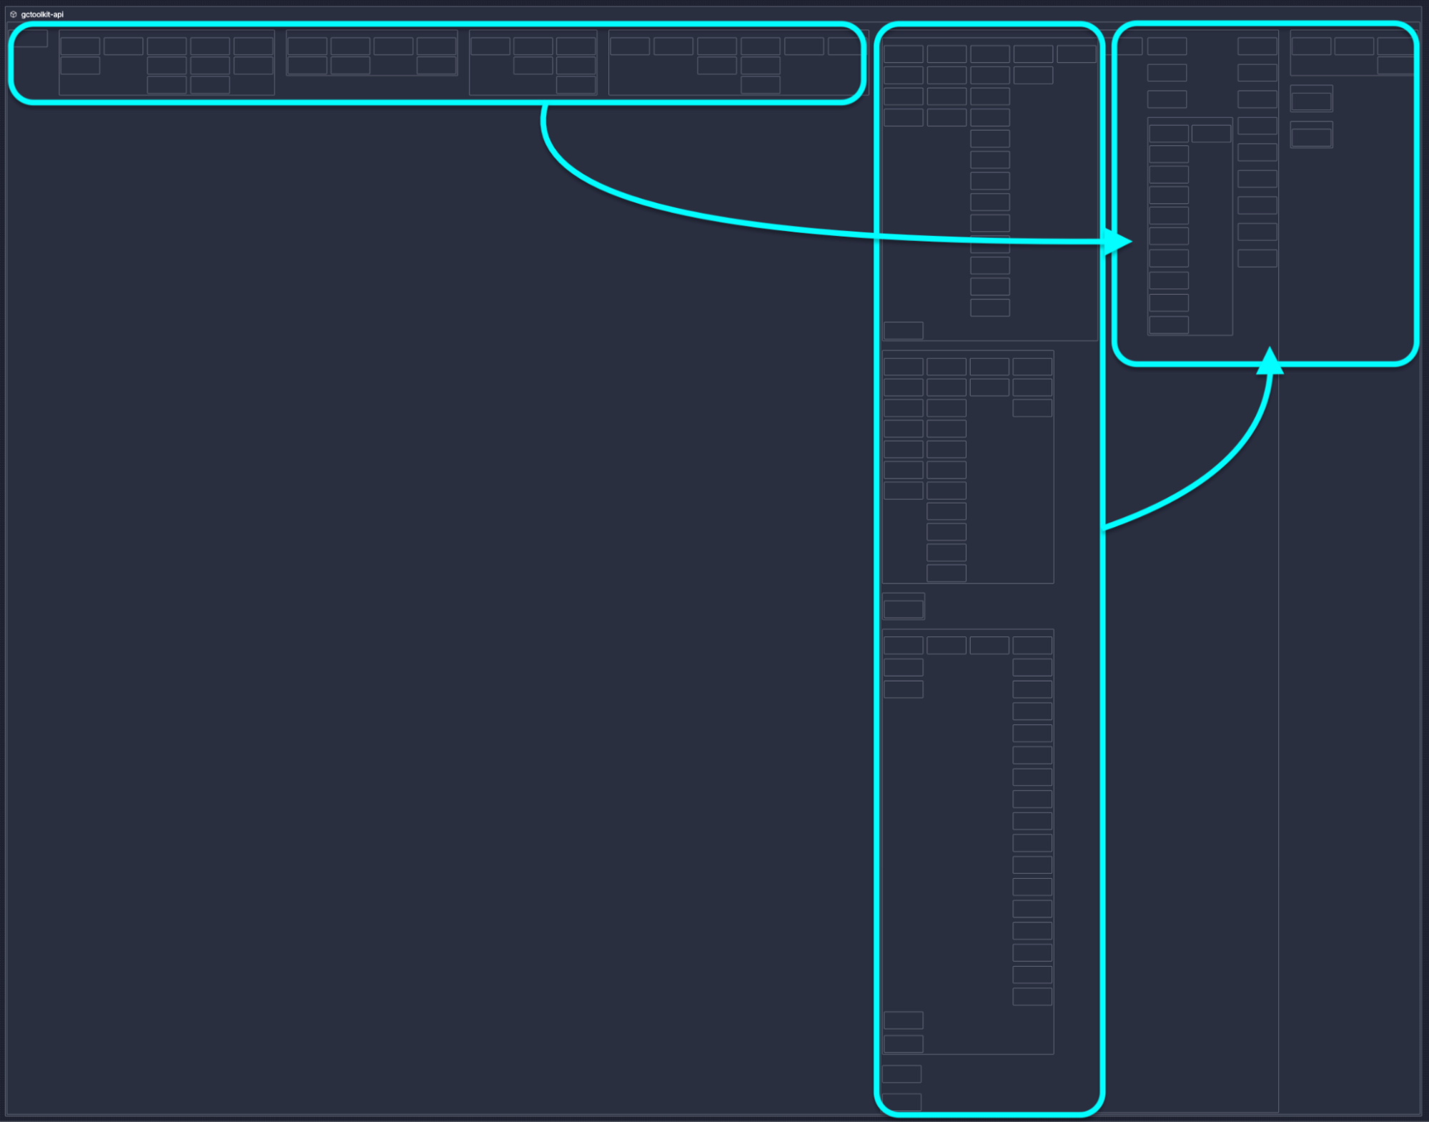
Task: Click the isolated nested box between the middle column groups
Action: (x=904, y=609)
